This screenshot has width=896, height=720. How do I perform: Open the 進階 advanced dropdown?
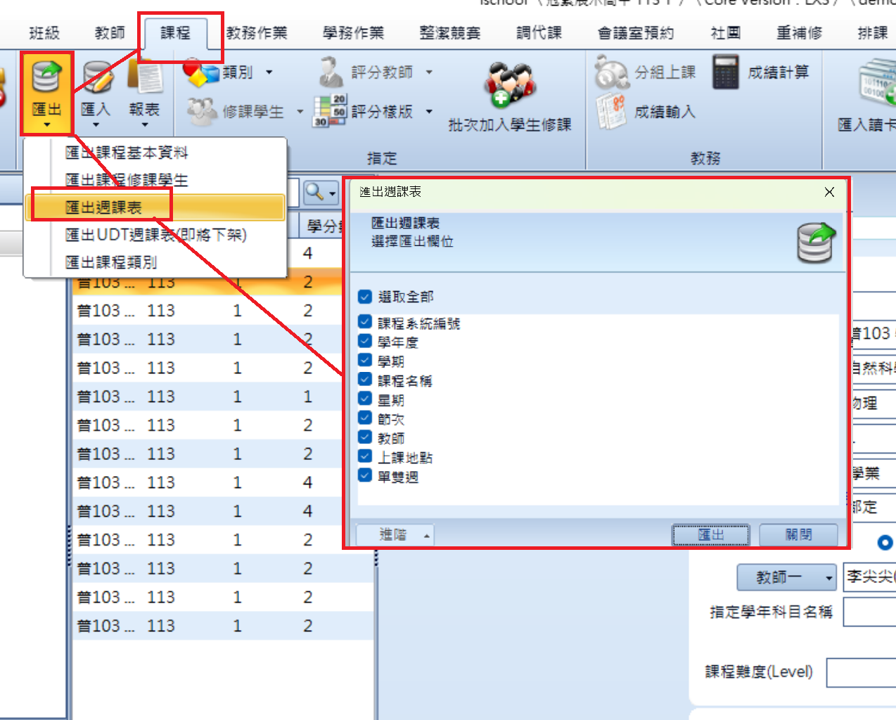coord(395,535)
